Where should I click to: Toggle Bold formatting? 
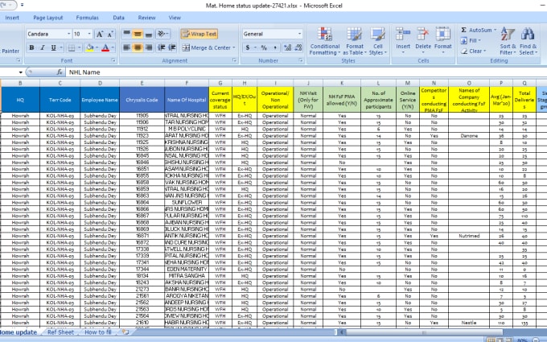coord(31,47)
